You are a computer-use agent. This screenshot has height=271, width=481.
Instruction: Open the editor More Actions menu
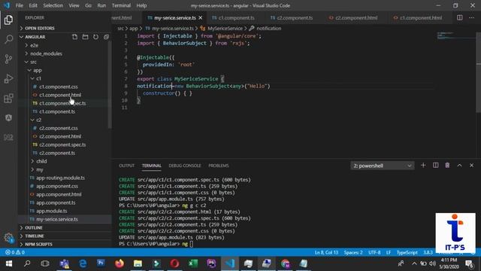point(471,18)
